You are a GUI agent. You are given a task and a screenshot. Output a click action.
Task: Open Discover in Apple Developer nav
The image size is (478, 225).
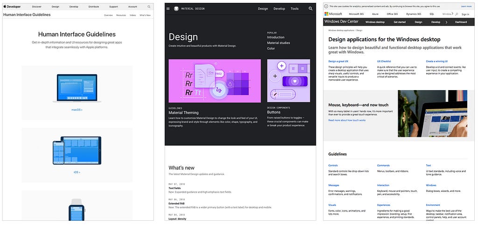[x=36, y=7]
